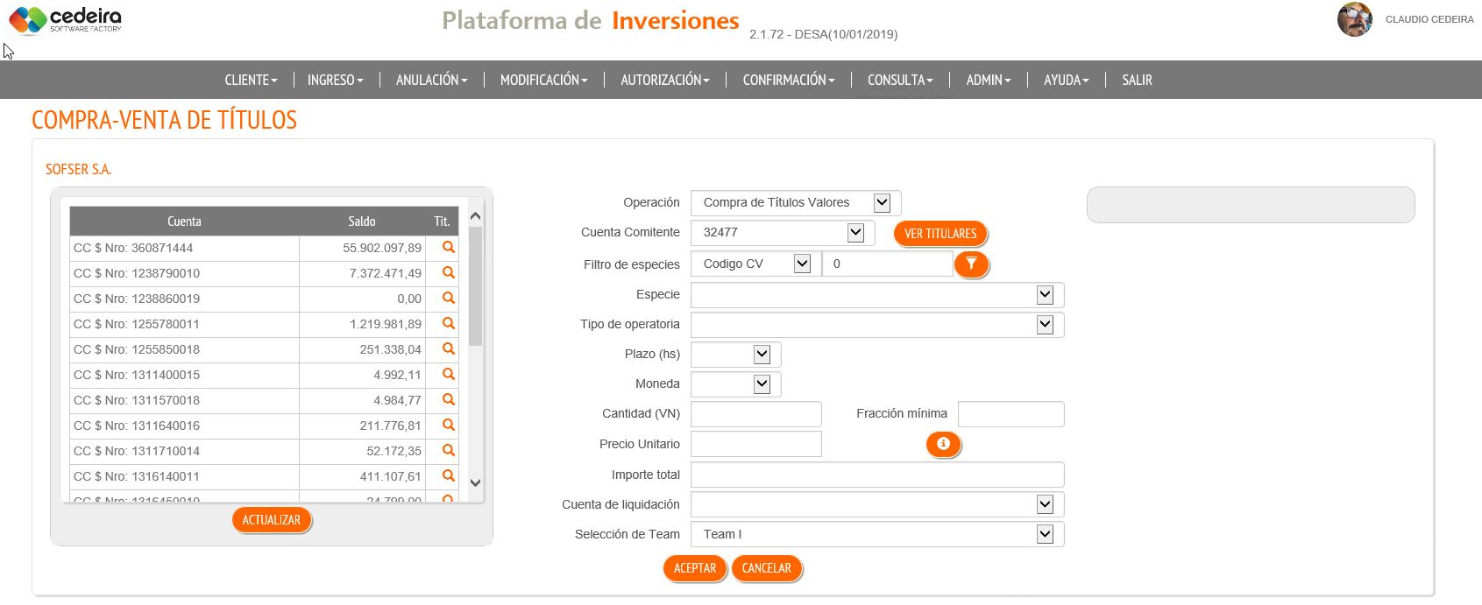This screenshot has width=1482, height=605.
Task: Open the AUTORIZACIÓN menu
Action: click(665, 80)
